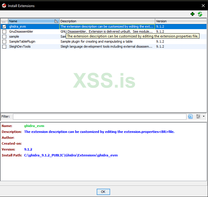Click the green ghidra_evm name in details panel
The image size is (208, 197).
(x=34, y=126)
